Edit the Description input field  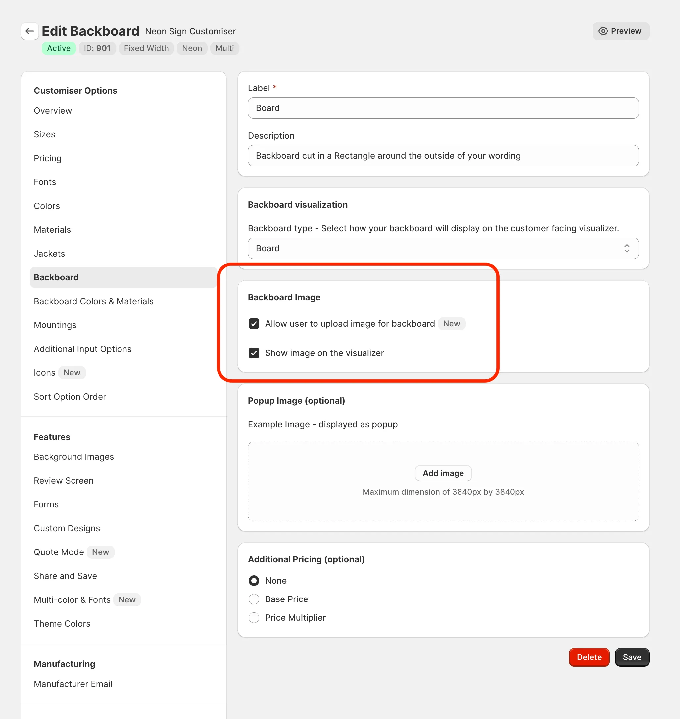[x=443, y=156]
